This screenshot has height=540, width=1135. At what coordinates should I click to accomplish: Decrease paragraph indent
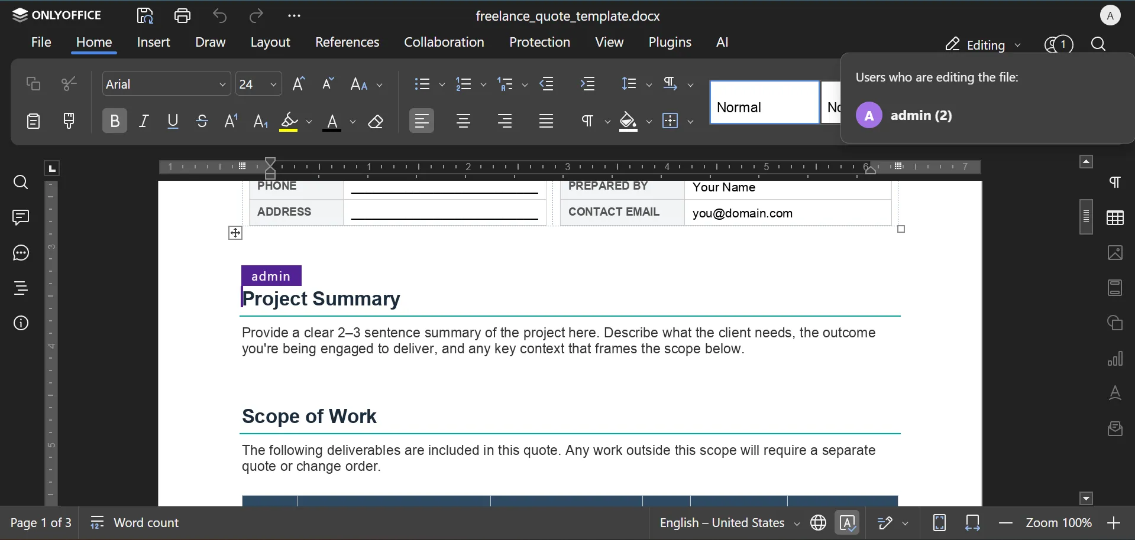[x=548, y=84]
